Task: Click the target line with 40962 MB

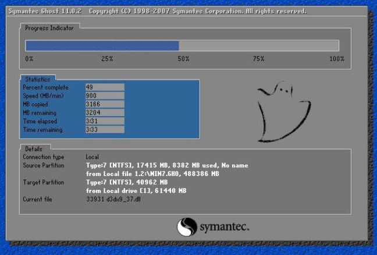Action: coord(127,182)
